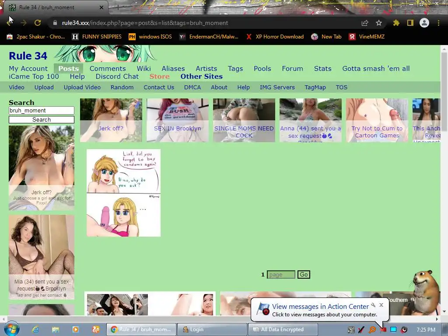Go back using the browser back arrow
The width and height of the screenshot is (448, 336).
9,23
